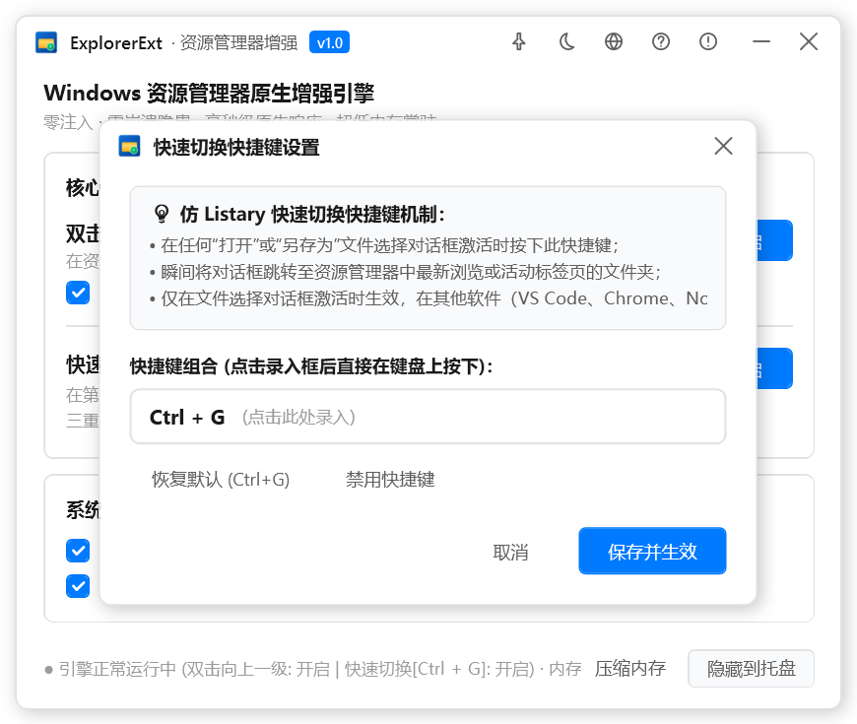
Task: Click the Ctrl + G hotkey input box
Action: pyautogui.click(x=428, y=417)
